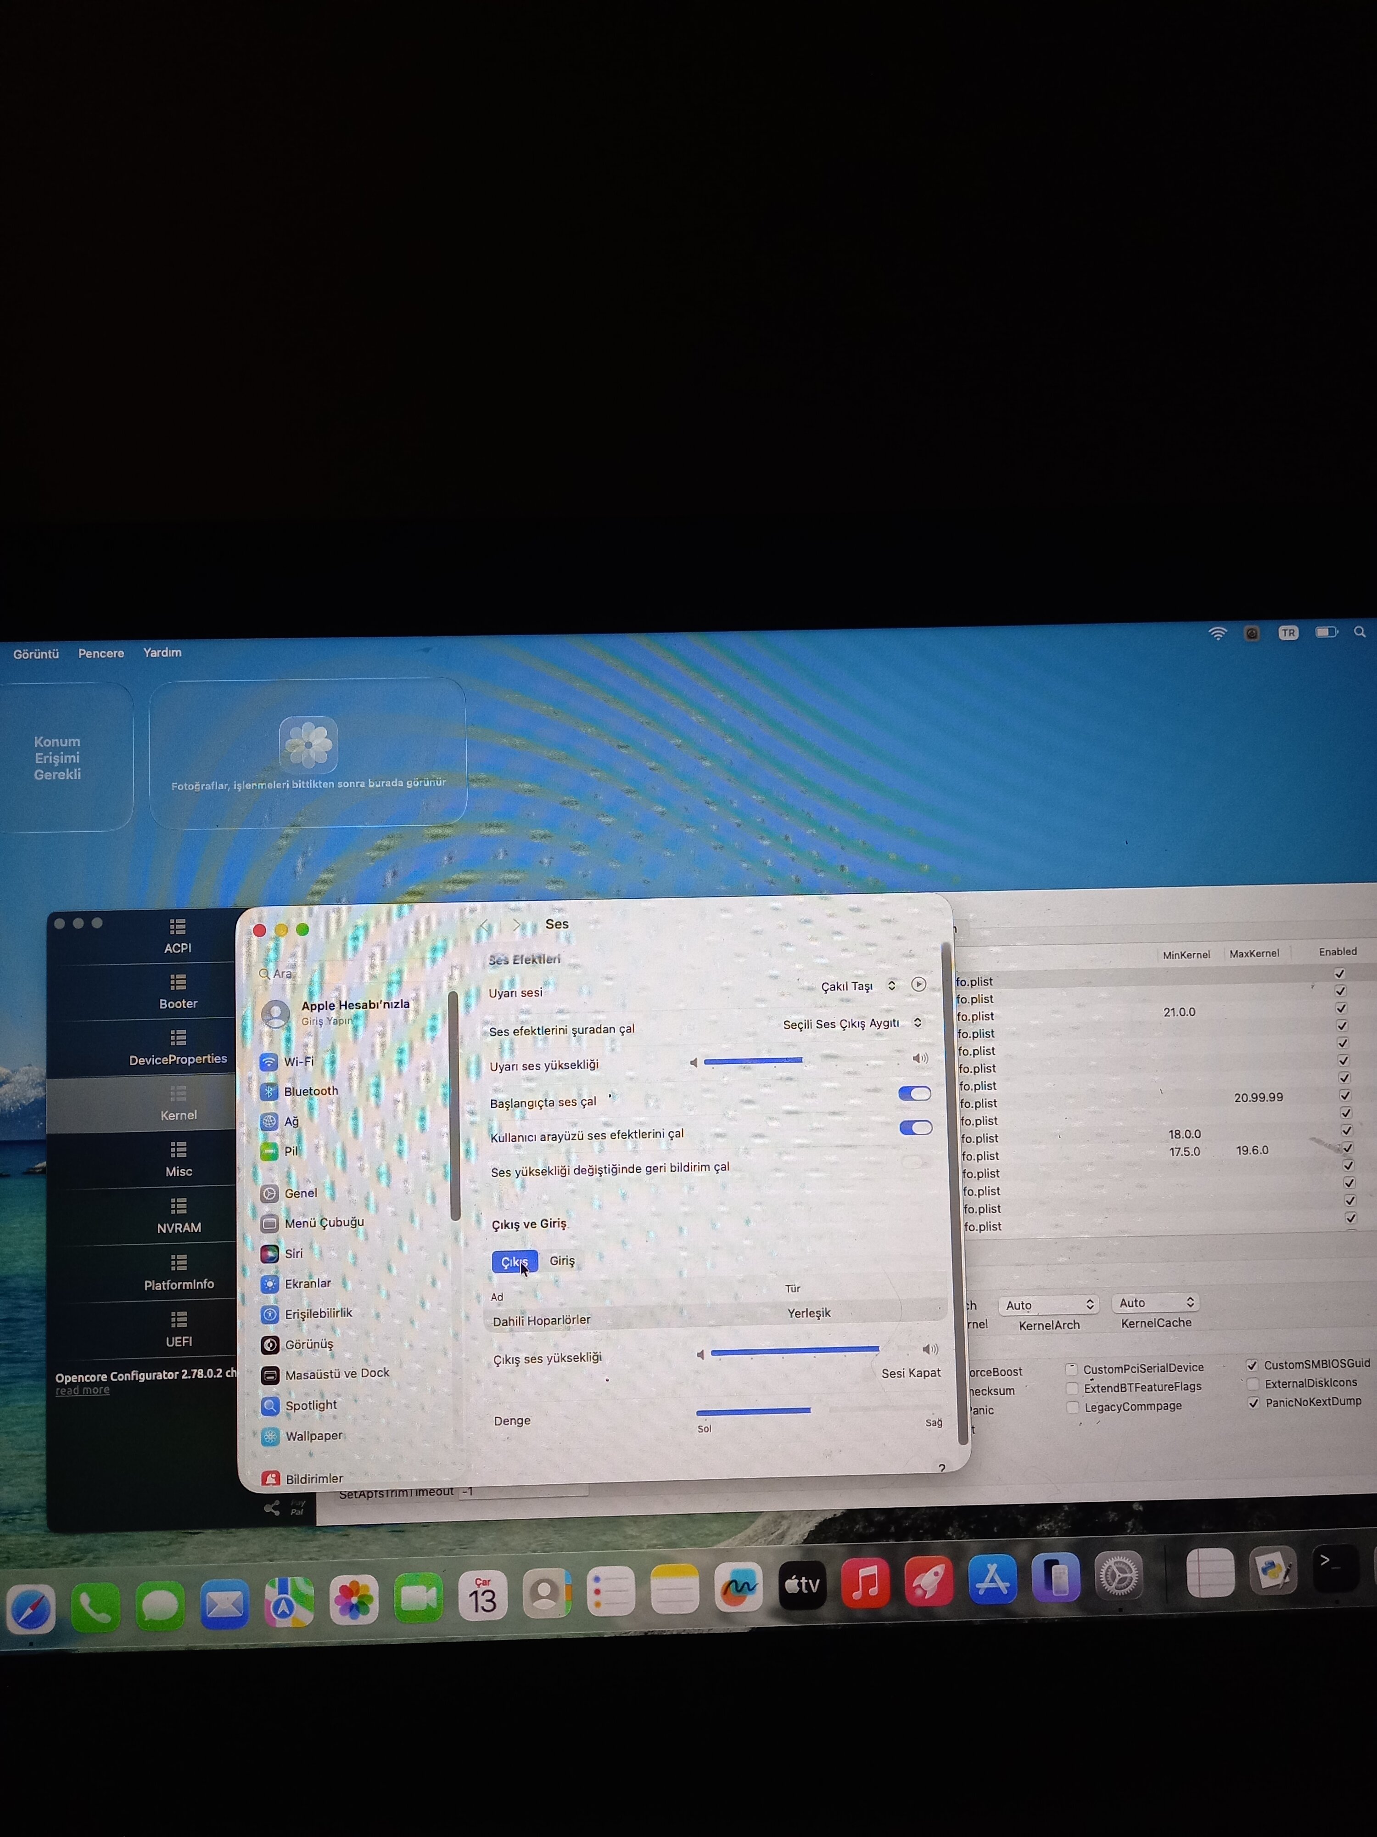Open Kernel section in OpenCore Configurator sidebar

tap(179, 1105)
